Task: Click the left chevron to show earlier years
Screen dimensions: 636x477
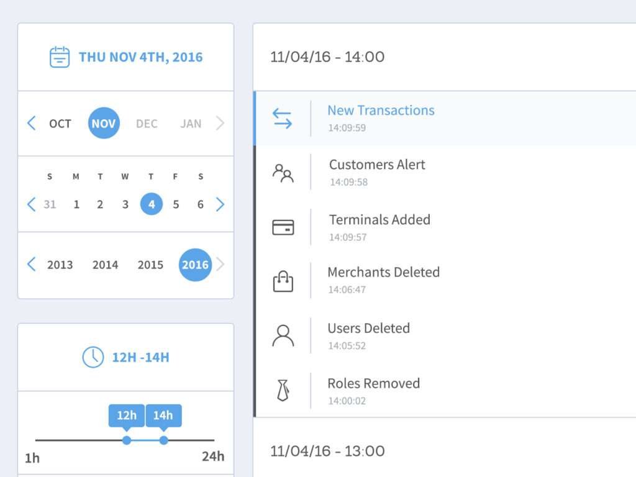Action: (32, 265)
